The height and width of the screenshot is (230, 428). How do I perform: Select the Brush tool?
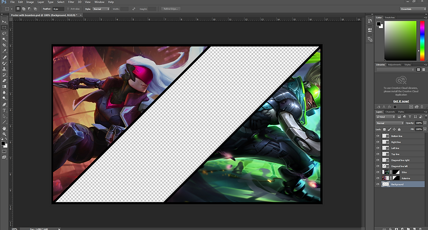(x=4, y=63)
